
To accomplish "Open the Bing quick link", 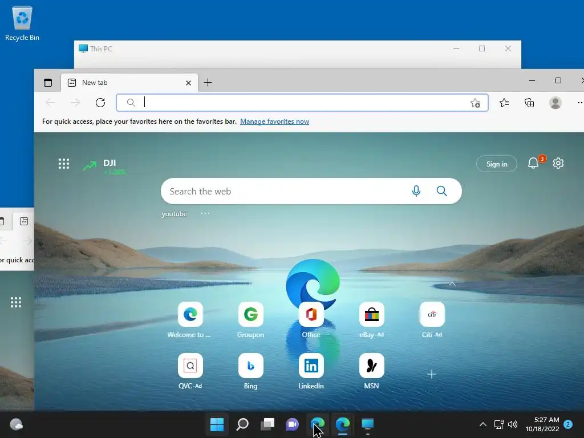I will point(251,371).
